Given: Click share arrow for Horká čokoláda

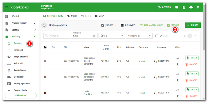Looking at the screenshot, I should 178,90.
